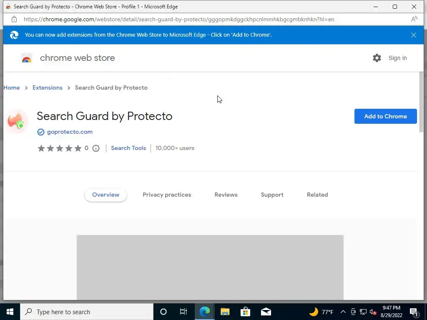Screen dimensions: 427x320
Task: Click the Sign in link
Action: (x=397, y=58)
